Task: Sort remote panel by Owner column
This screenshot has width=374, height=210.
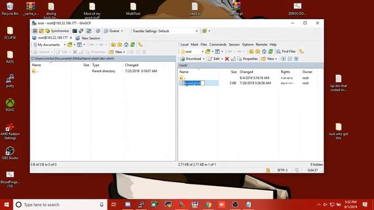Action: [x=307, y=72]
